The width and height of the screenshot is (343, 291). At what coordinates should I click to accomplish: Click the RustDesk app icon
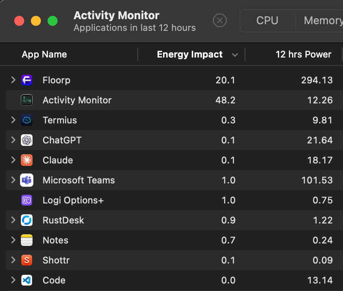[x=27, y=220]
